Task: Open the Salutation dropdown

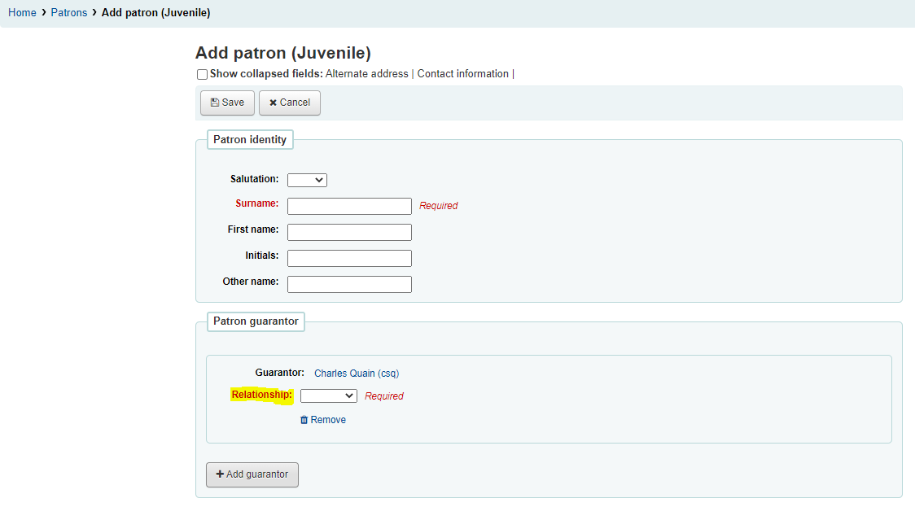Action: pos(307,180)
